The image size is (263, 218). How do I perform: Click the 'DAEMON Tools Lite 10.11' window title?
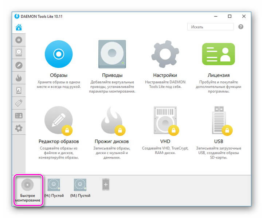click(42, 16)
